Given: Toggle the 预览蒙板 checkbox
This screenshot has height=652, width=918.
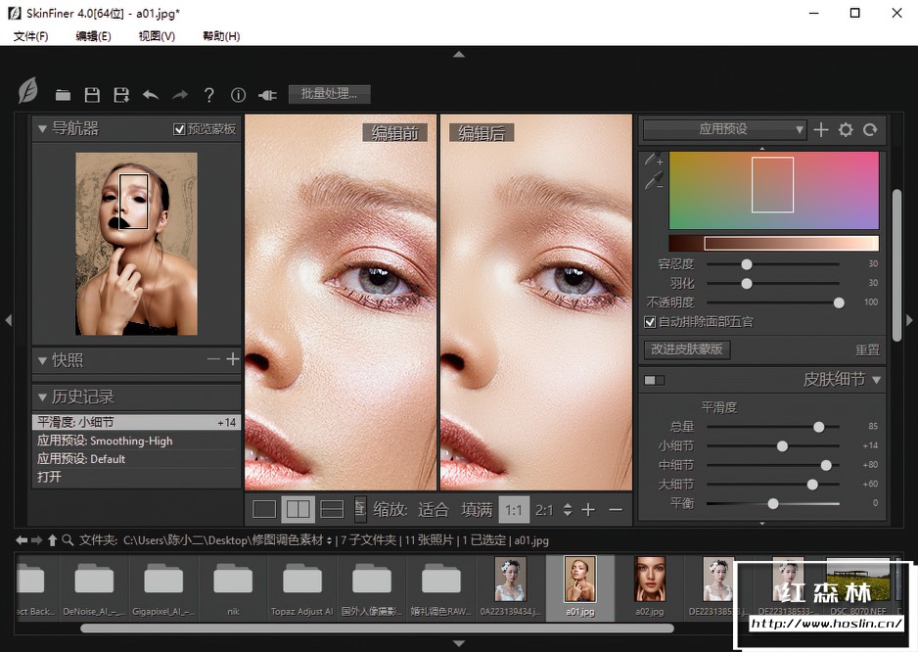Looking at the screenshot, I should click(x=179, y=129).
